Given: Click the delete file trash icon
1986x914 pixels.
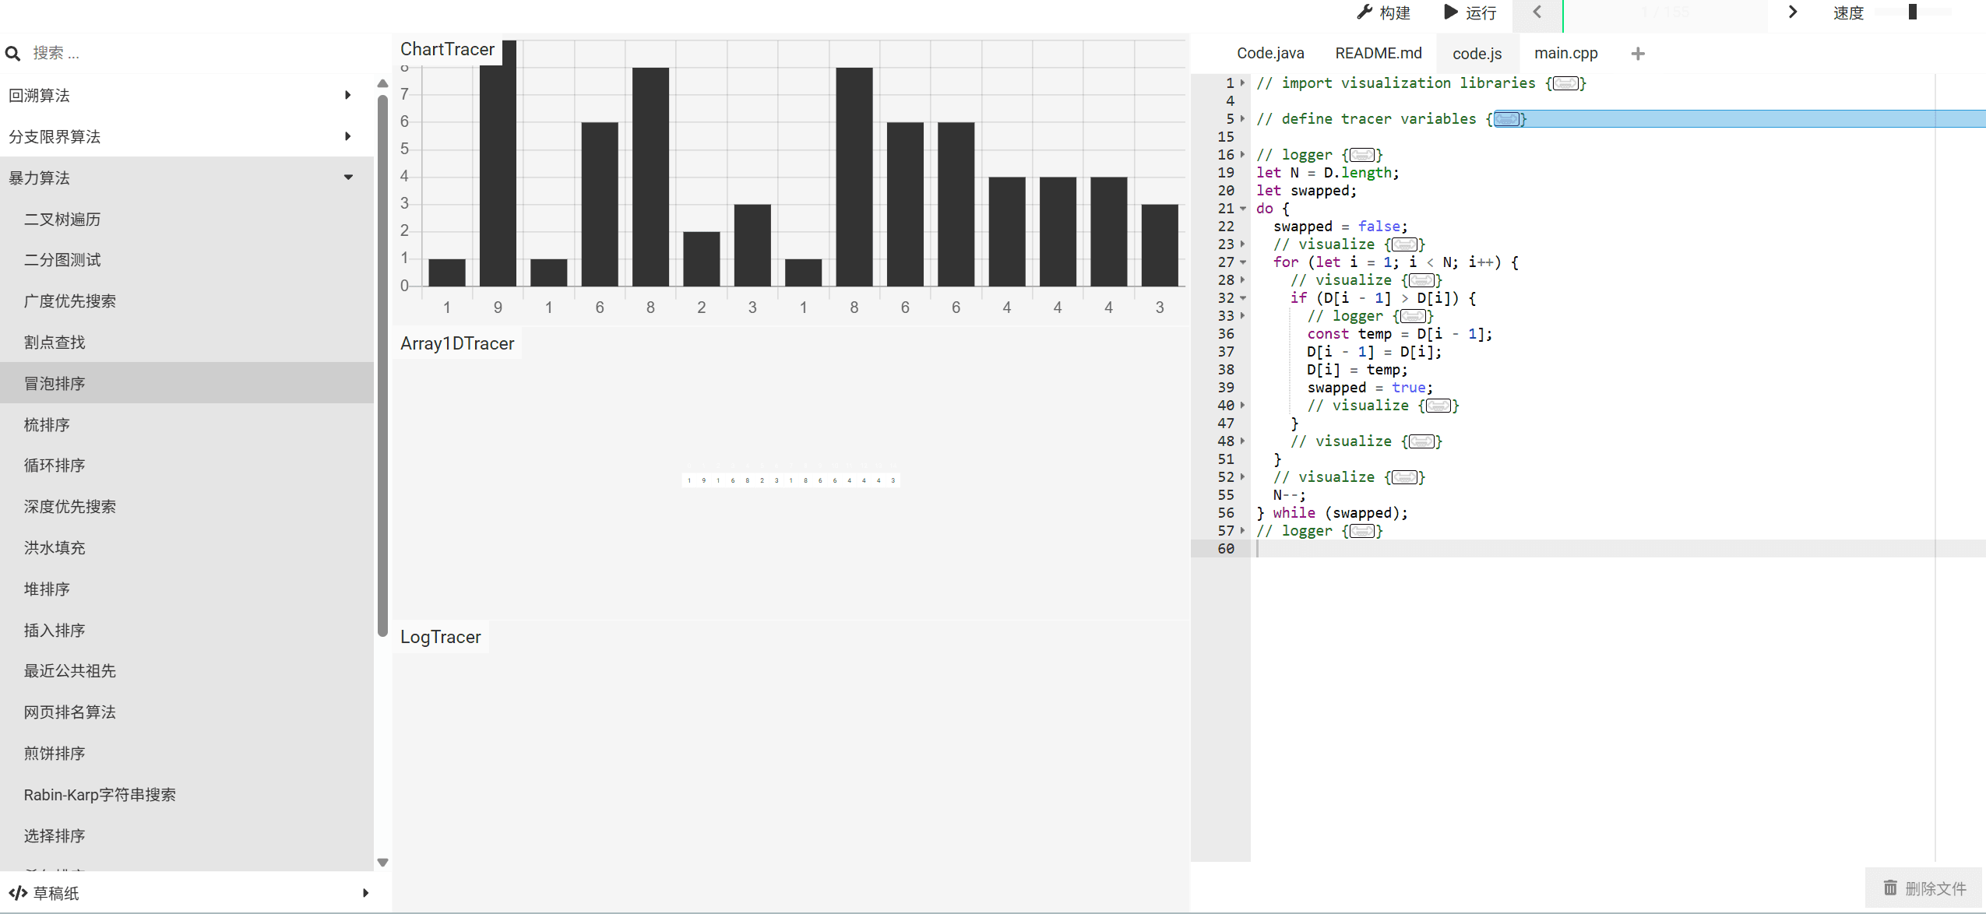Looking at the screenshot, I should coord(1890,888).
